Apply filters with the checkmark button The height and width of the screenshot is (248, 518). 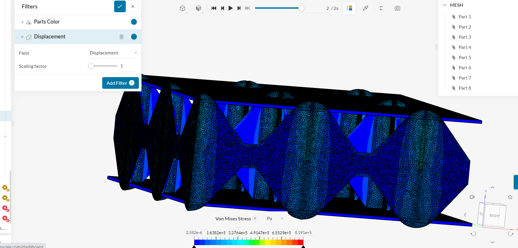120,6
